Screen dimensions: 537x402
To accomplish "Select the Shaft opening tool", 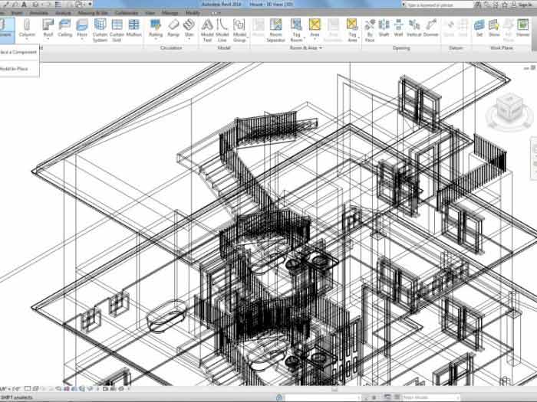I will tap(384, 28).
